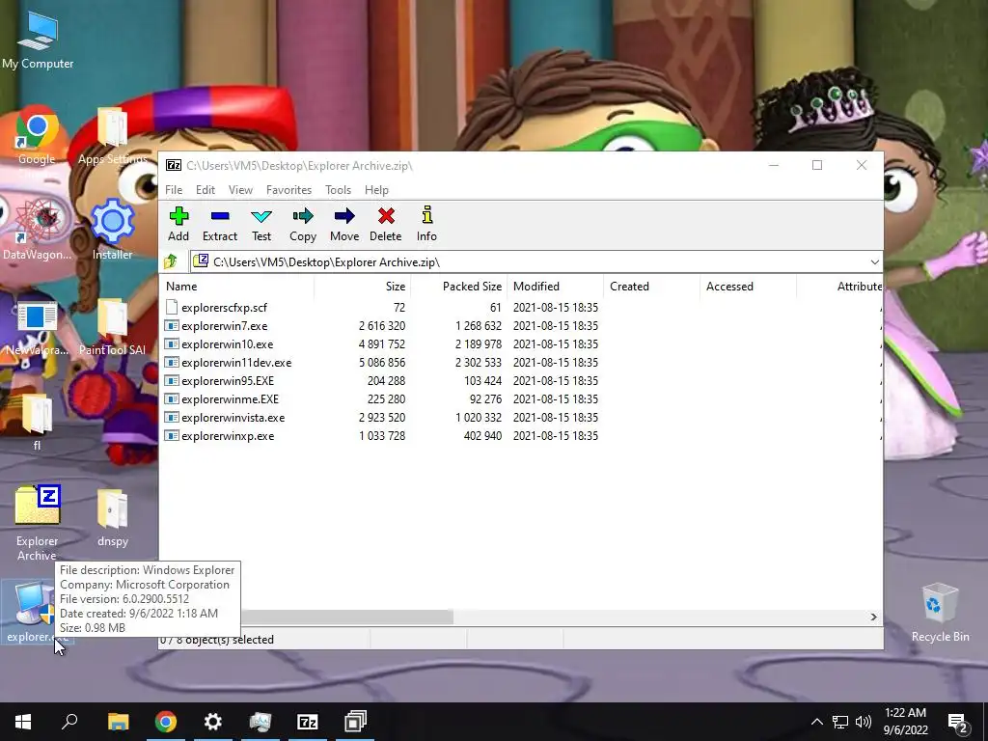Select the fl folder on desktop

pyautogui.click(x=37, y=421)
